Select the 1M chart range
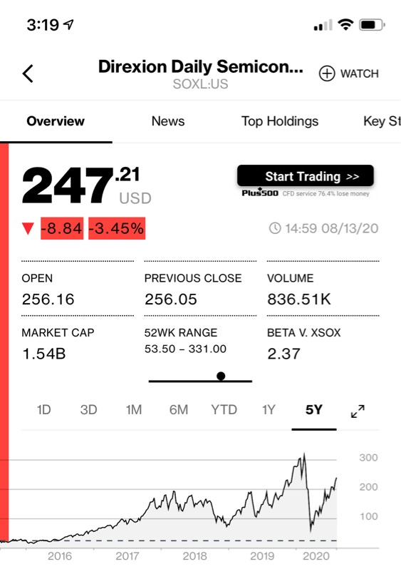Viewport: 401px width, 579px height. coord(133,410)
